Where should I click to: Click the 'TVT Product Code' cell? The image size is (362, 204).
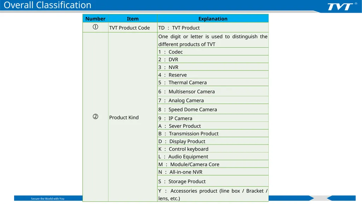point(133,28)
